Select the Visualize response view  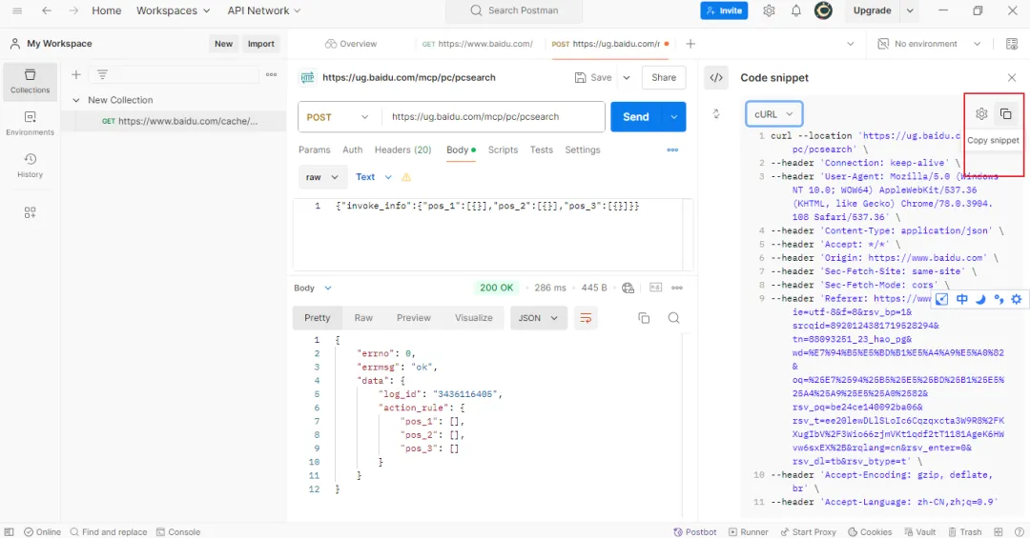pos(474,318)
